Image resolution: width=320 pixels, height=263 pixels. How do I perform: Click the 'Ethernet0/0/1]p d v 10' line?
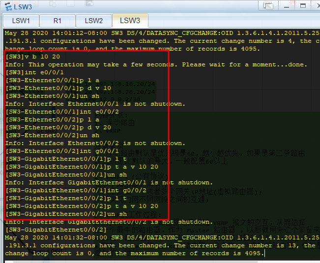pyautogui.click(x=58, y=88)
